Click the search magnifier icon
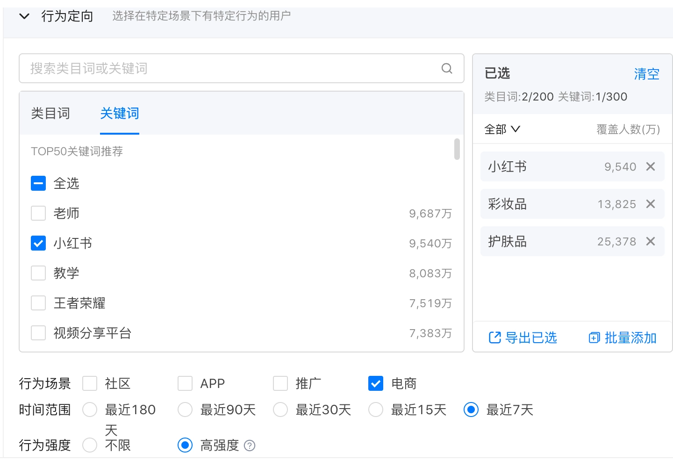The height and width of the screenshot is (460, 673). pos(447,68)
